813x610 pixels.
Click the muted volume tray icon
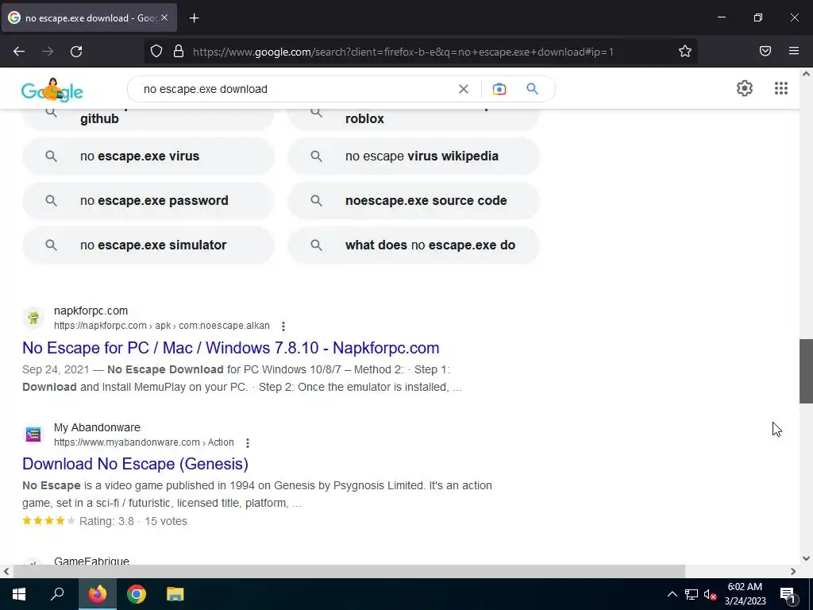tap(711, 594)
